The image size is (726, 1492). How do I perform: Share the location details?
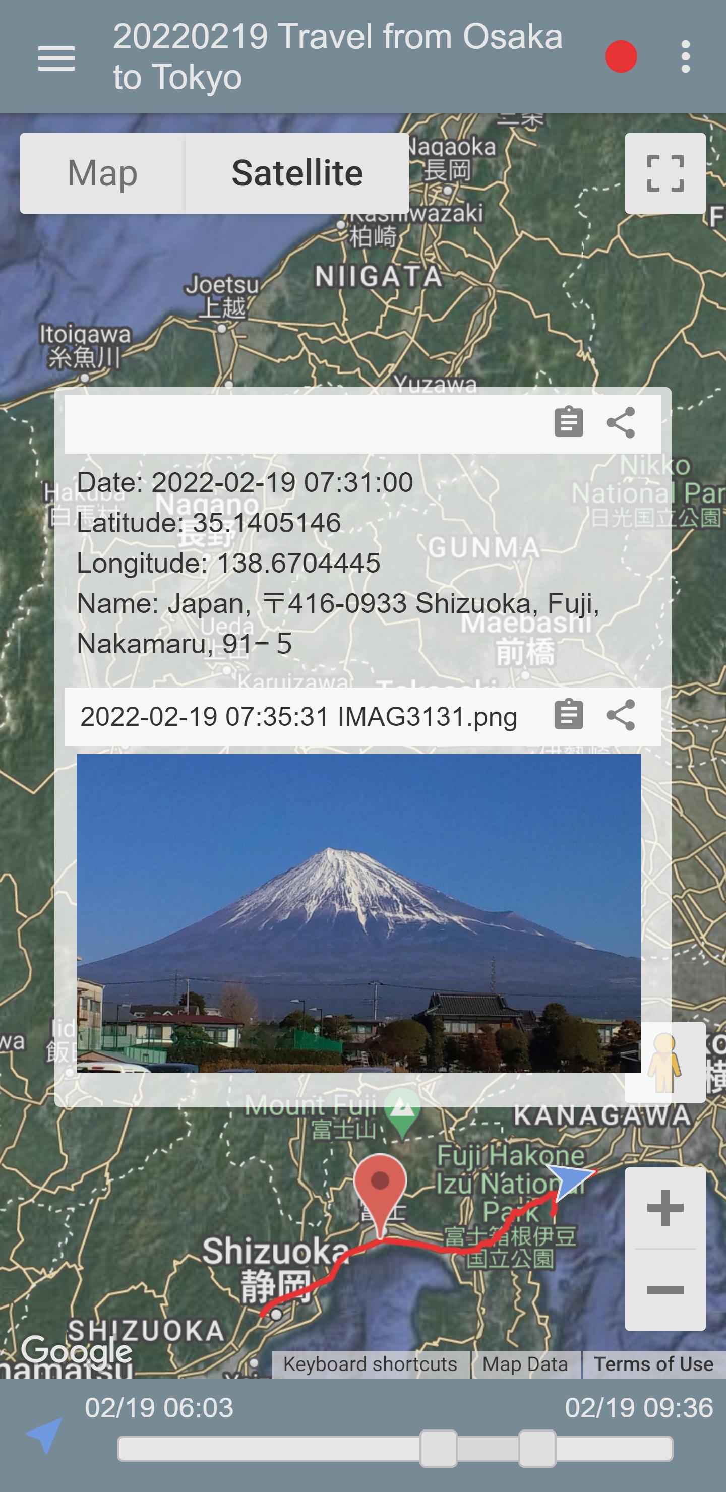pos(621,422)
